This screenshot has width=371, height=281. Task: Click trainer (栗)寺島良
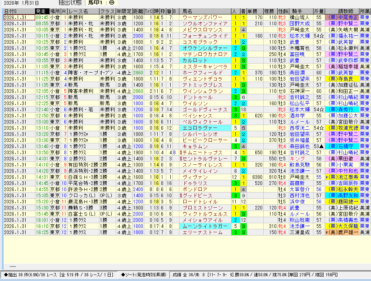tap(342, 79)
